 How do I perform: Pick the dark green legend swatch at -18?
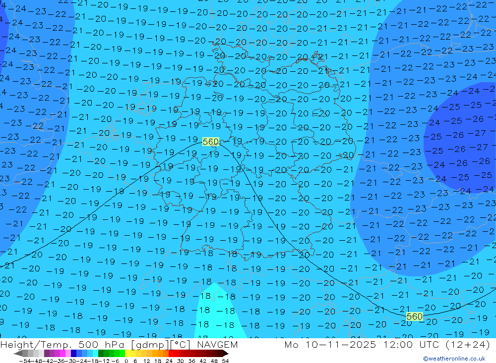click(x=101, y=354)
